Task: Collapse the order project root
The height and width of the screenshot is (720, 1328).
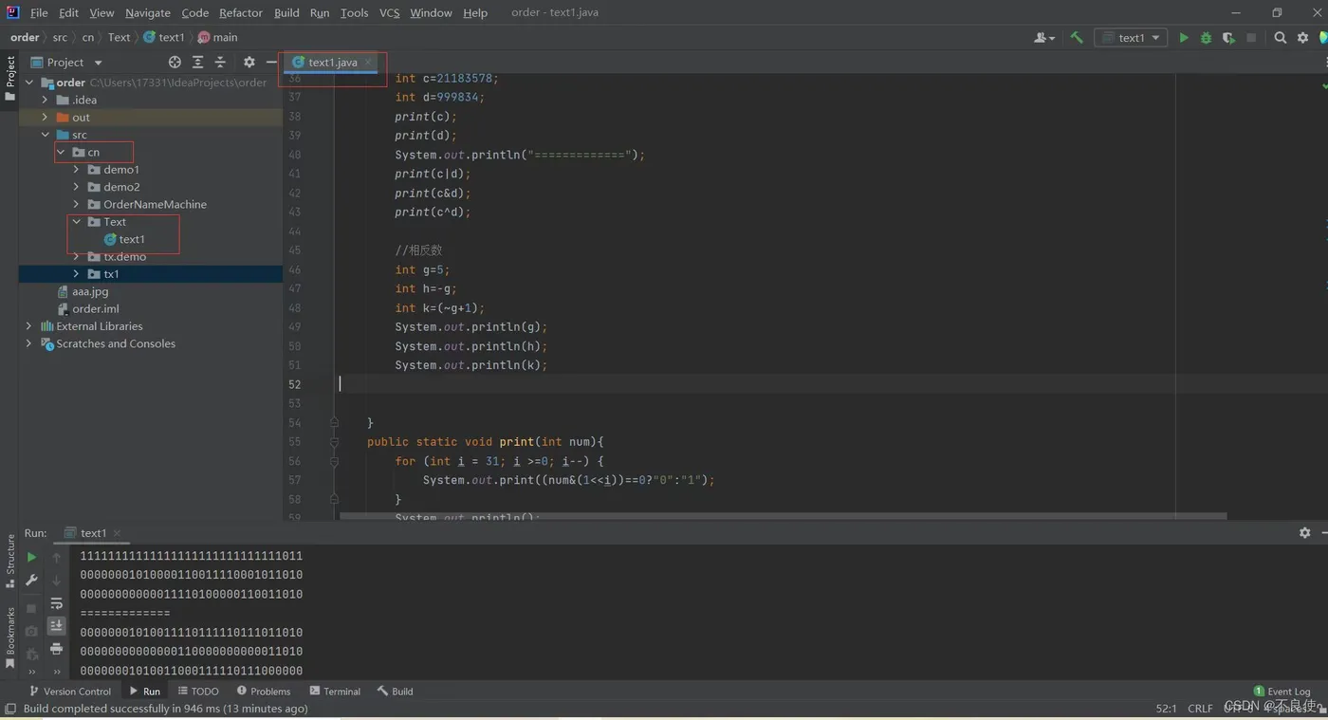Action: click(x=28, y=83)
